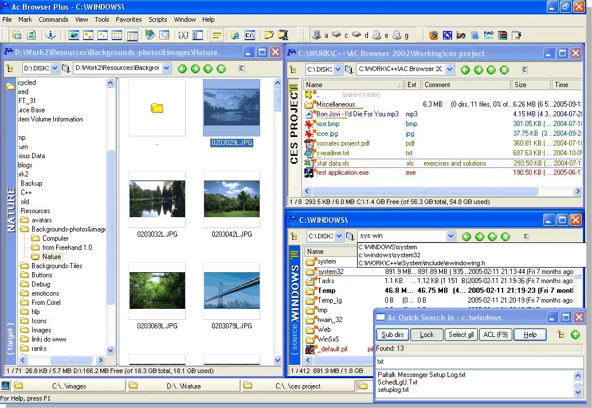Expand the 'sys win' path dropdown arrow
Viewport: 592px width, 408px height.
pyautogui.click(x=450, y=236)
